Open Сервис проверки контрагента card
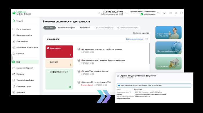 pyautogui.click(x=168, y=32)
